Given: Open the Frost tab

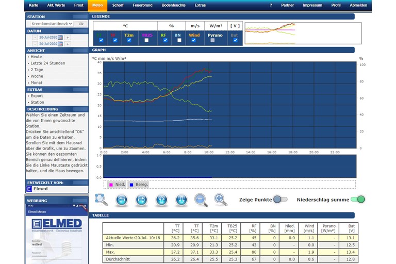Looking at the screenshot, I should tap(78, 5).
